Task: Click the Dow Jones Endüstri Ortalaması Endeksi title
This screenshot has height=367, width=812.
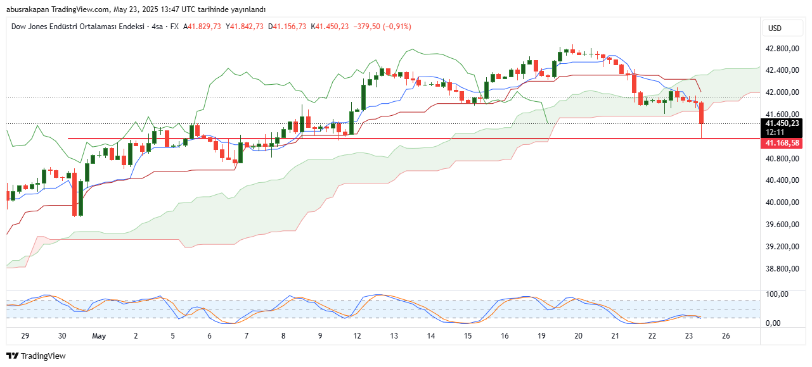Action: tap(77, 27)
